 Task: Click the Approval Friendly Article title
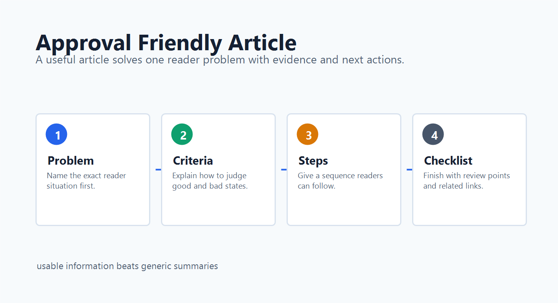pyautogui.click(x=166, y=43)
